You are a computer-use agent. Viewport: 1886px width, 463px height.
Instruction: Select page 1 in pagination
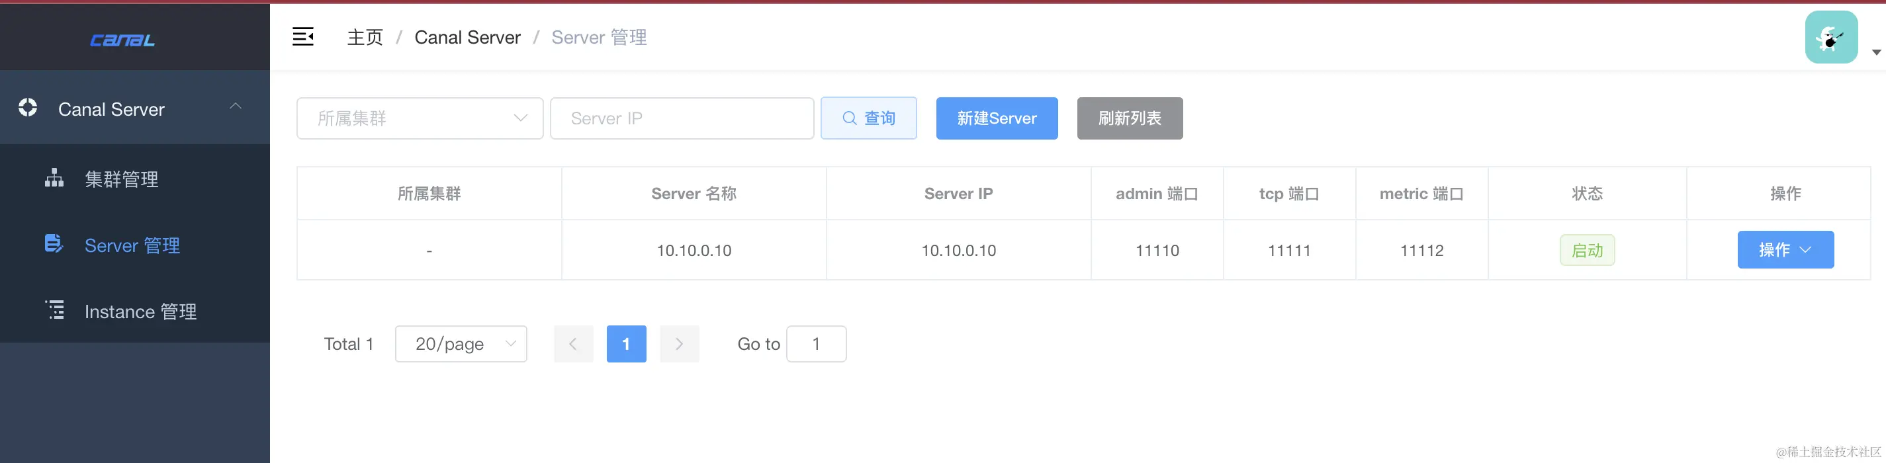tap(626, 344)
